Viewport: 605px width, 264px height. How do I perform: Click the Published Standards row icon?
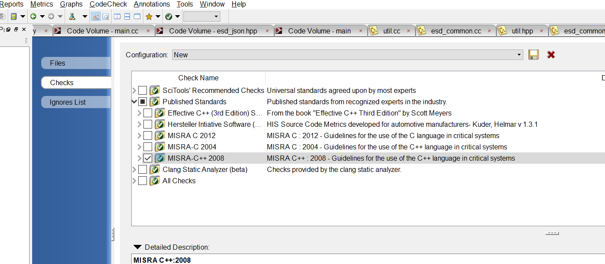(155, 102)
